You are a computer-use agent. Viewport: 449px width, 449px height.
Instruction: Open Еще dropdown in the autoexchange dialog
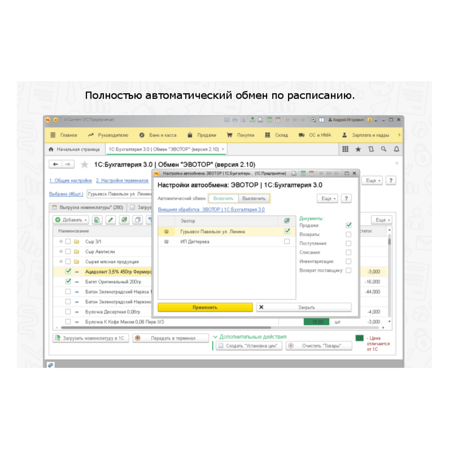point(327,199)
